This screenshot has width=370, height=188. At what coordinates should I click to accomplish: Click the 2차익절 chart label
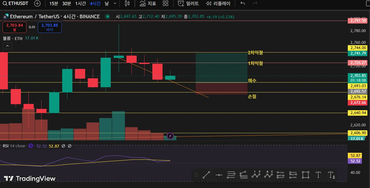tap(255, 52)
